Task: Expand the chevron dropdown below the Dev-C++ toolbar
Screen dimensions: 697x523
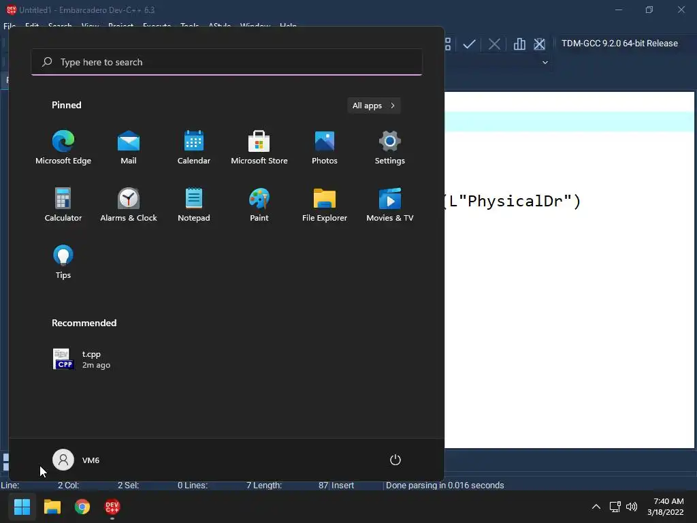Action: click(545, 63)
